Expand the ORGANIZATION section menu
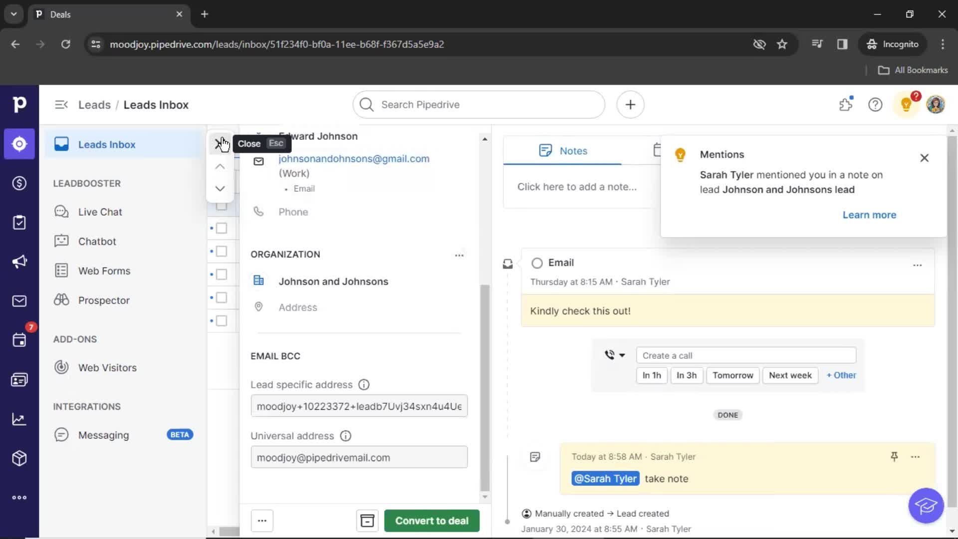Screen dimensions: 958x539 pos(459,255)
